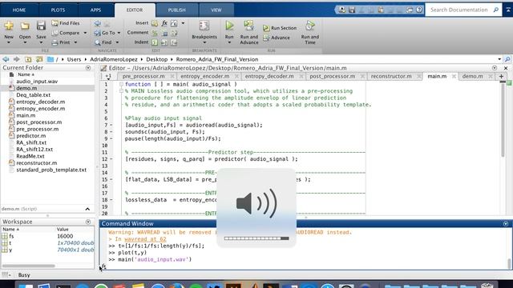Click the Insert function fx icon
This screenshot has width=513, height=288.
[164, 23]
